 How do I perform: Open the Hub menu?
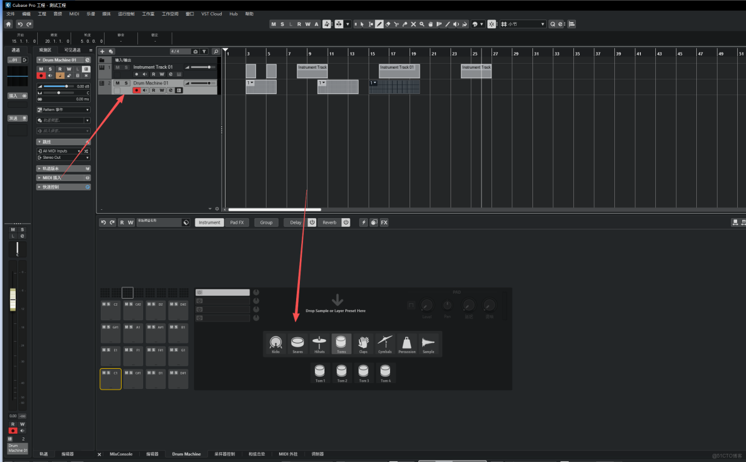pos(234,14)
